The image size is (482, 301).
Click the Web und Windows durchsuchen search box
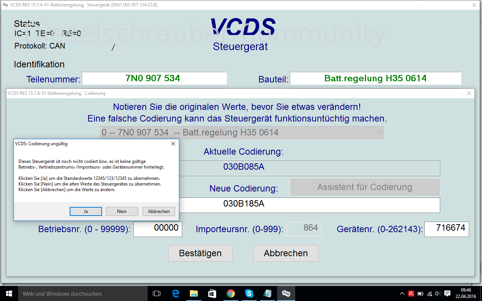pyautogui.click(x=82, y=293)
